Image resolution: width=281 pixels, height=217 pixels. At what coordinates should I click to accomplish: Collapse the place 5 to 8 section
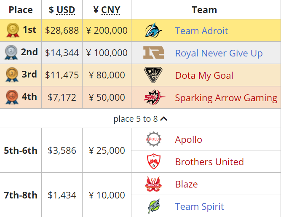pyautogui.click(x=141, y=119)
